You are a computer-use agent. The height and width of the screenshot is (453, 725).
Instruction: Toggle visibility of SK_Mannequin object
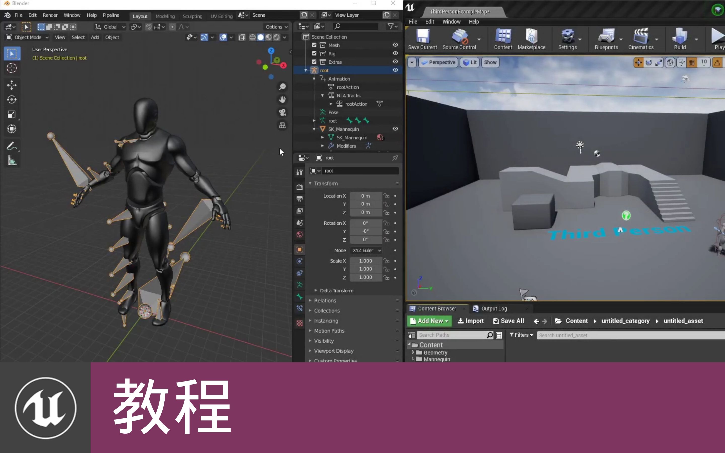[395, 129]
